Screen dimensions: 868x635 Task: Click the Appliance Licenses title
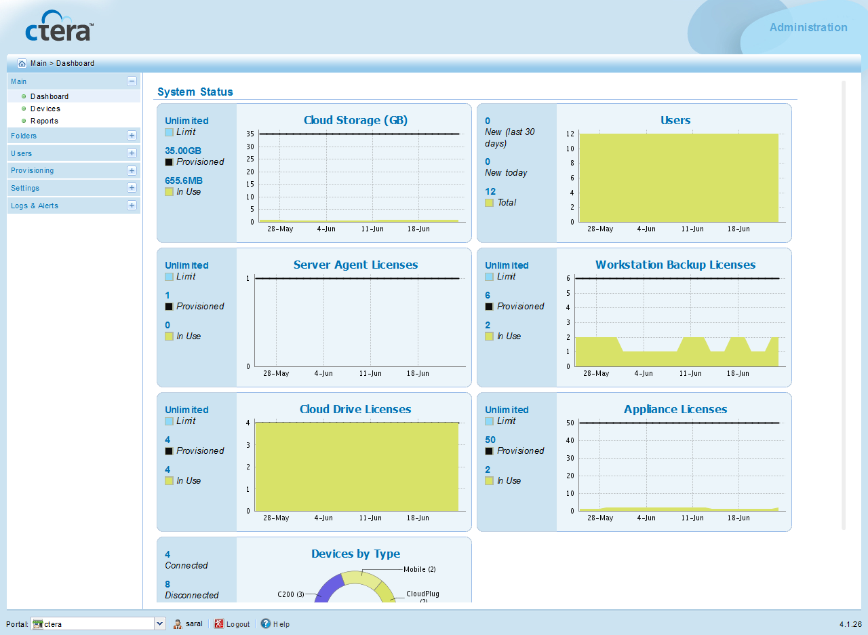[675, 409]
